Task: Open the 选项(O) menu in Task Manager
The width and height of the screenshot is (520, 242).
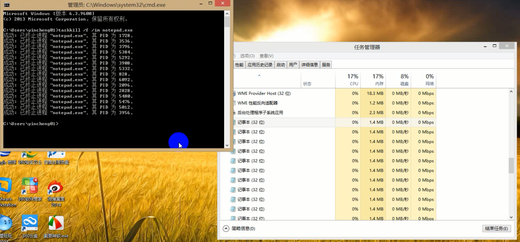Action: pos(247,56)
